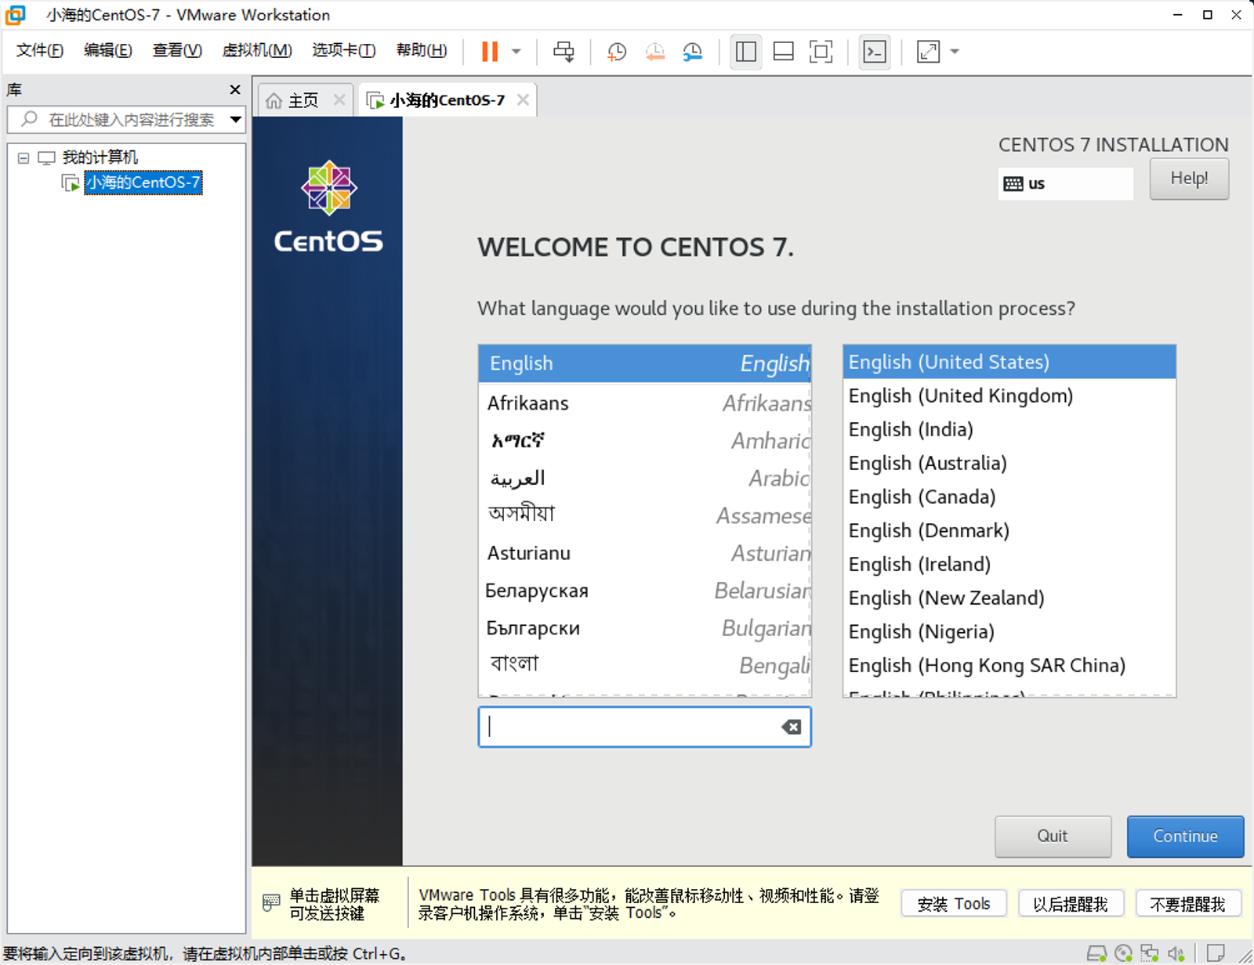The width and height of the screenshot is (1254, 965).
Task: Toggle the console view icon
Action: pyautogui.click(x=874, y=52)
